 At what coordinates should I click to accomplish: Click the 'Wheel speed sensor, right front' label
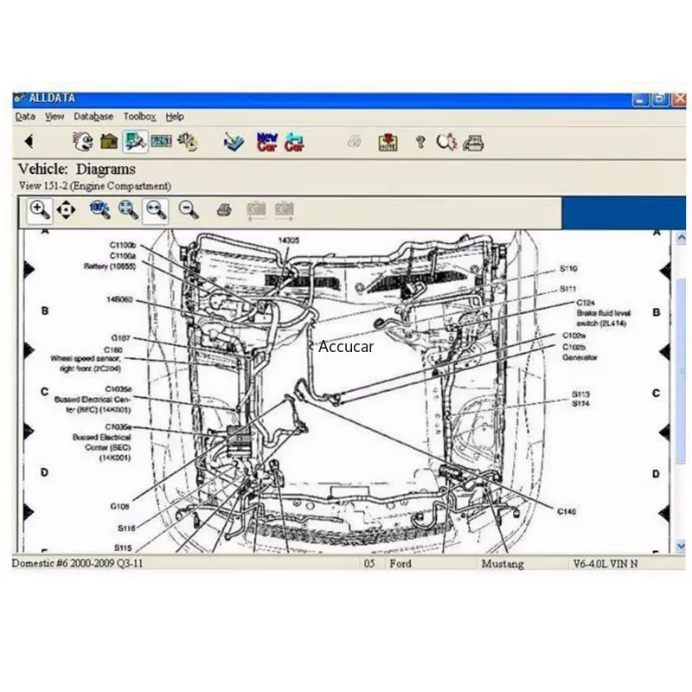[x=86, y=363]
